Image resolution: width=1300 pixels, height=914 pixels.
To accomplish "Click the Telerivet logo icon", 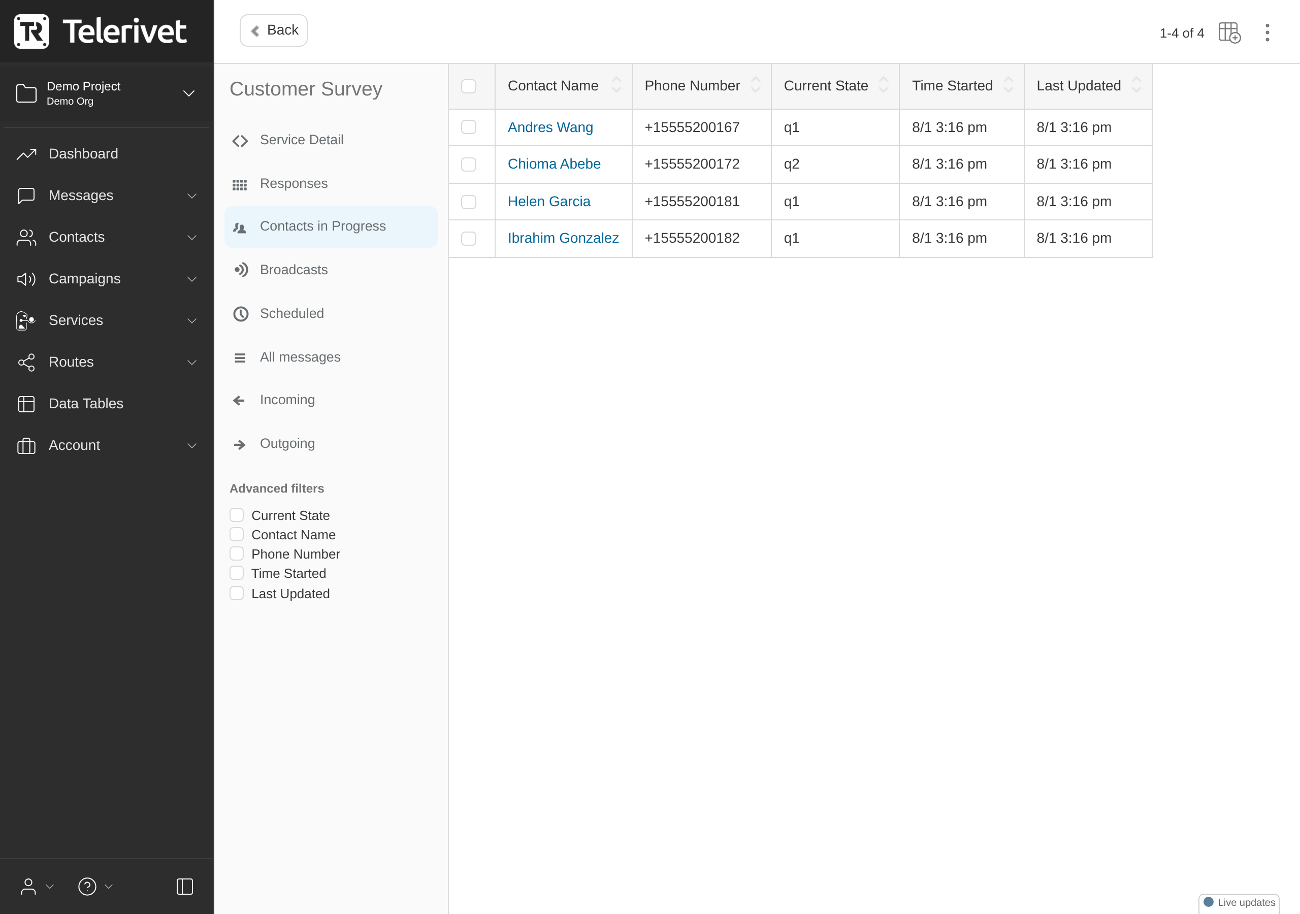I will coord(31,31).
